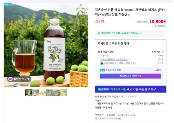Click the purple shopping bag purchase icon
This screenshot has height=123, width=174.
[10, 79]
